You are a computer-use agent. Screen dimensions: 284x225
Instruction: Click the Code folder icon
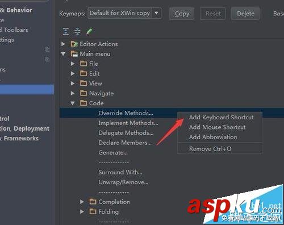83,103
